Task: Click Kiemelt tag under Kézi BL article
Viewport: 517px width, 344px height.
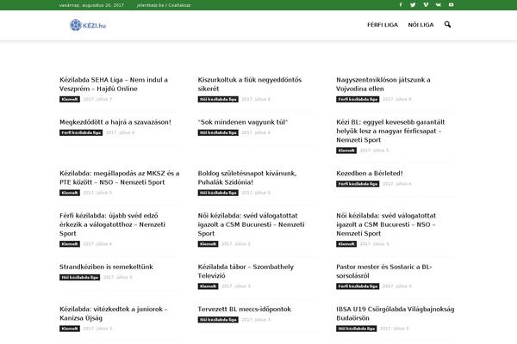Action: pyautogui.click(x=346, y=150)
